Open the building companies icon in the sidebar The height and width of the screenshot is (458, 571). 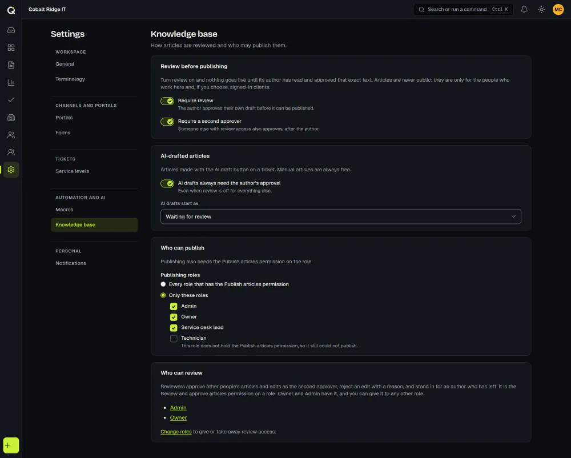click(x=11, y=117)
